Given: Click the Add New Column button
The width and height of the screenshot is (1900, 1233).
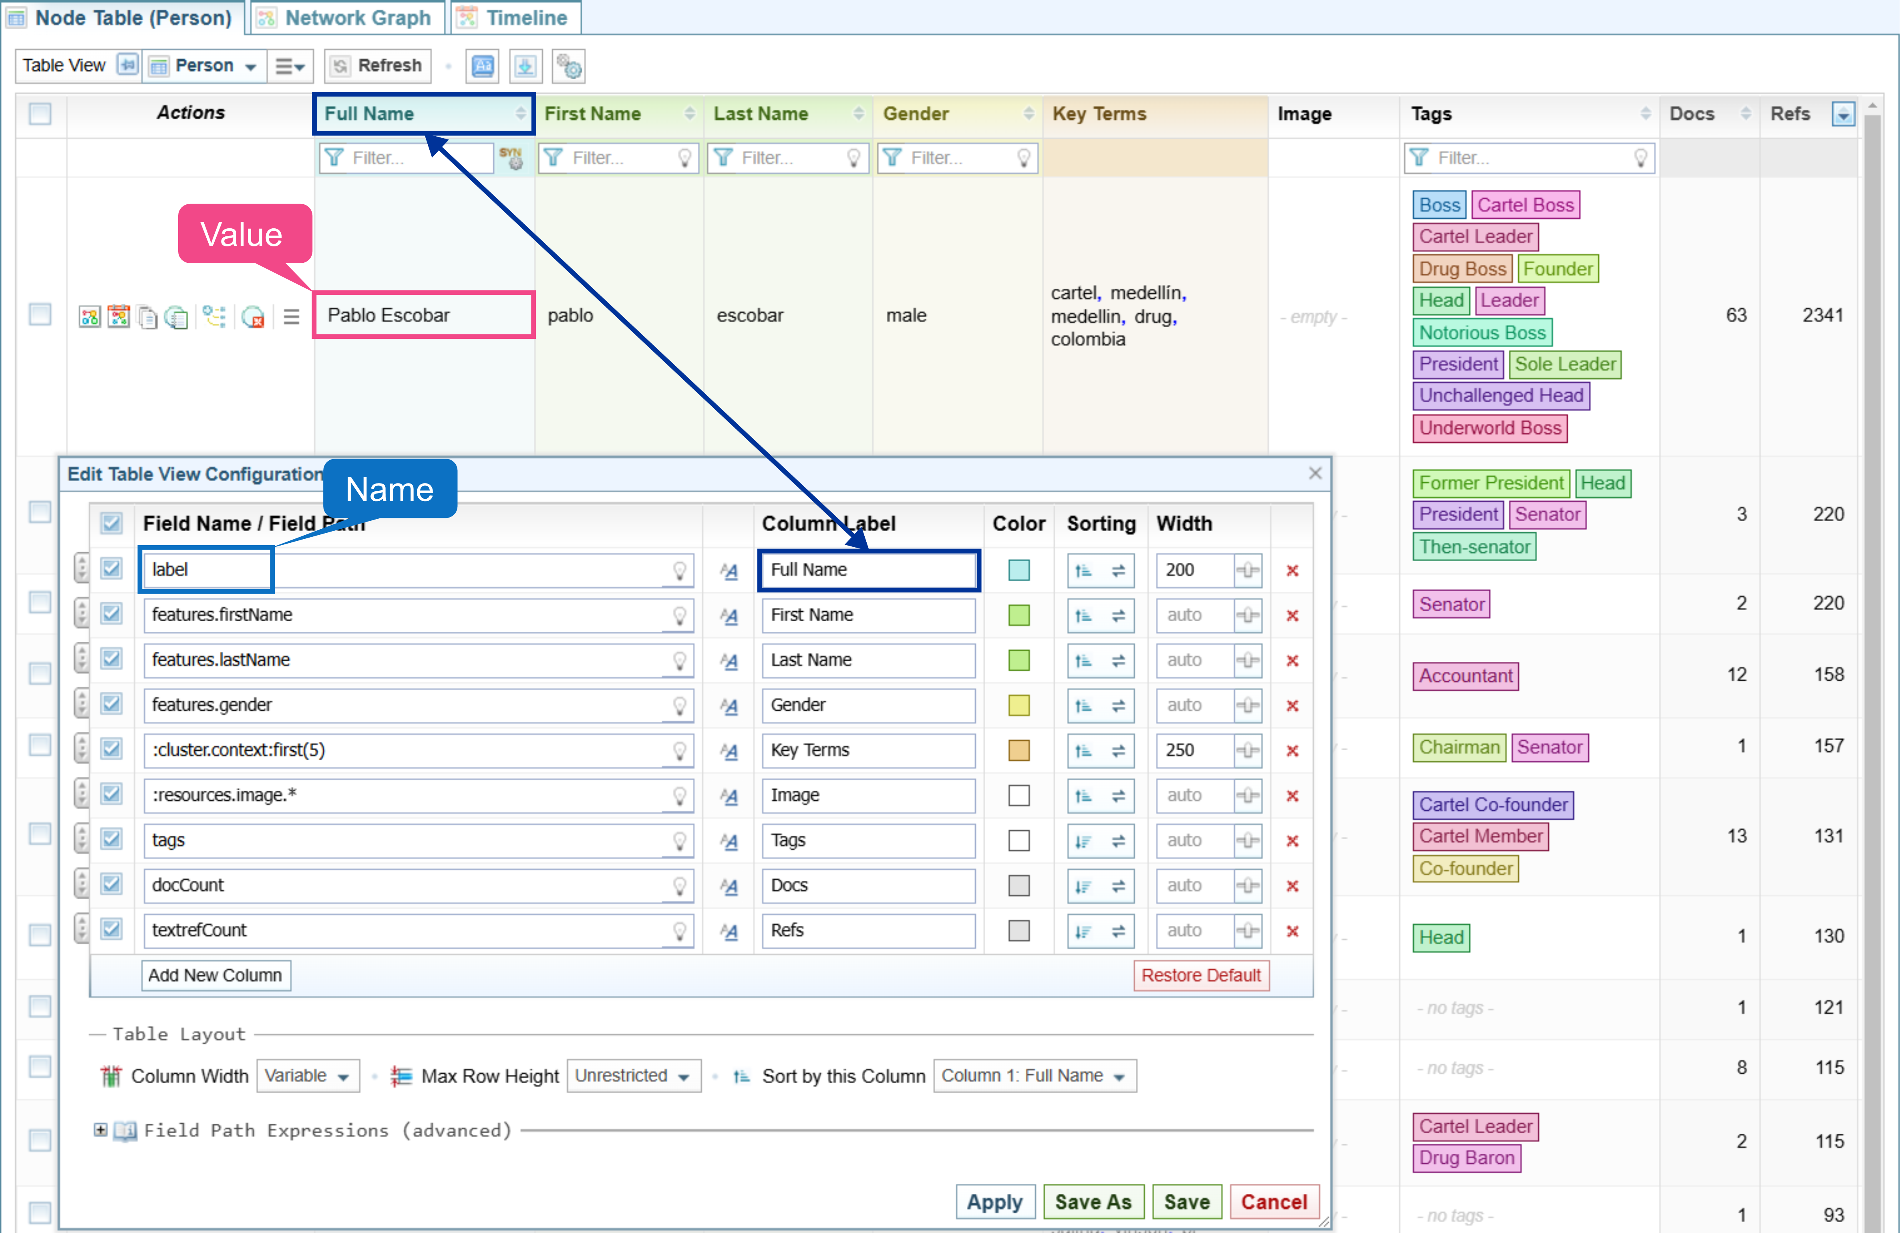Looking at the screenshot, I should click(x=215, y=975).
